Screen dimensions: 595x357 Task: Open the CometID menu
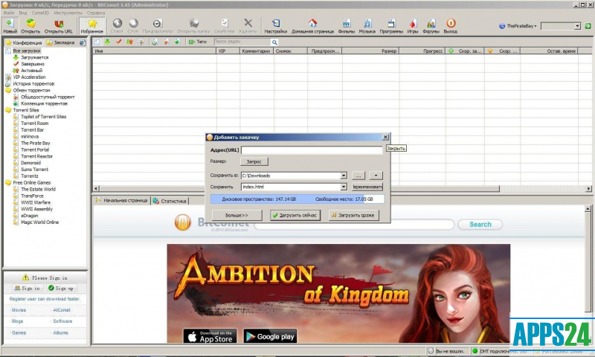[40, 13]
